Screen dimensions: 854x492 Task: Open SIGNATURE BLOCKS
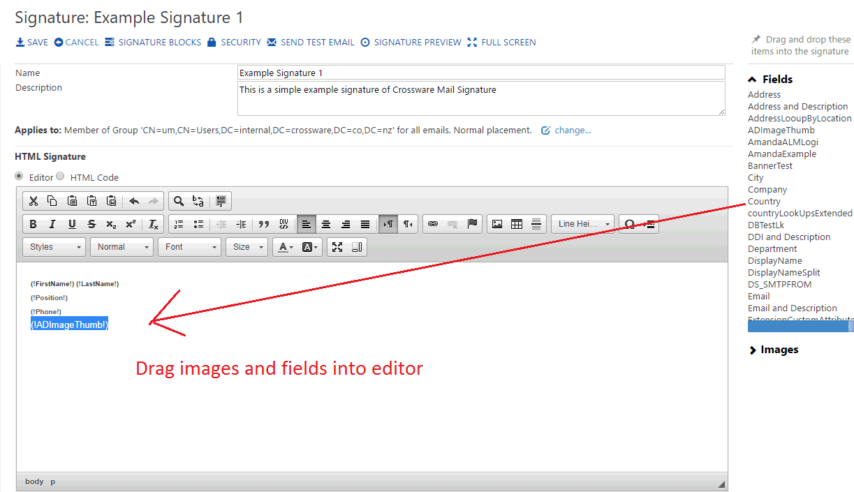click(x=153, y=43)
